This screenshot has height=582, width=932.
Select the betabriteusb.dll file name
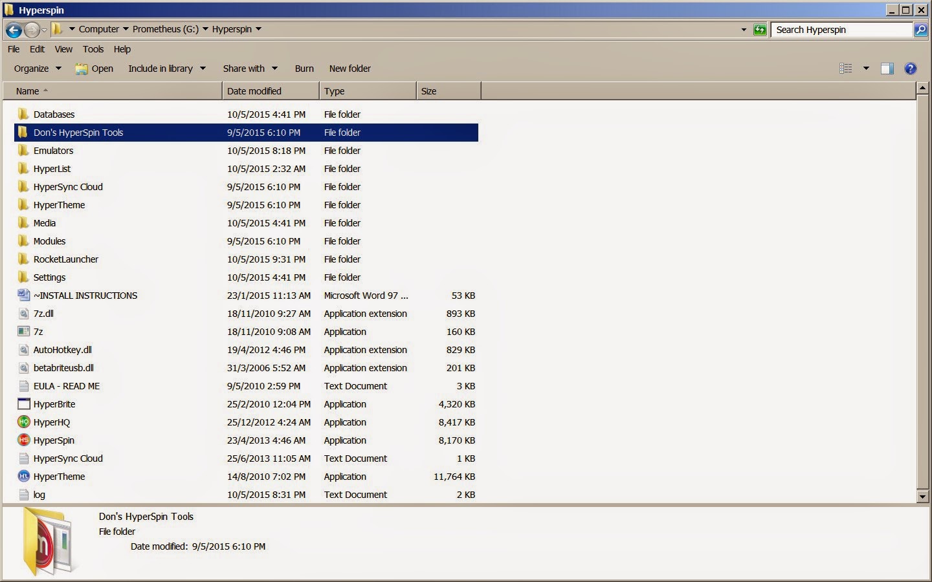[x=63, y=368]
